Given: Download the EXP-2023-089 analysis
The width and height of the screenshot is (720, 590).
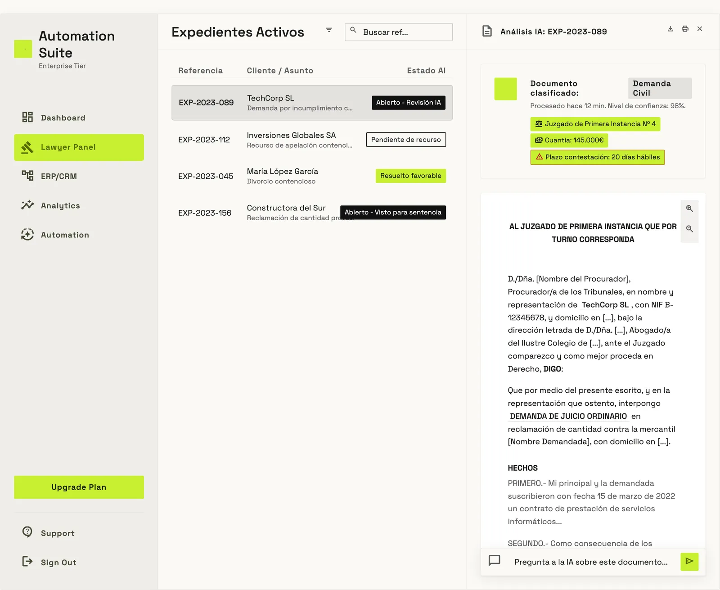Looking at the screenshot, I should tap(670, 29).
